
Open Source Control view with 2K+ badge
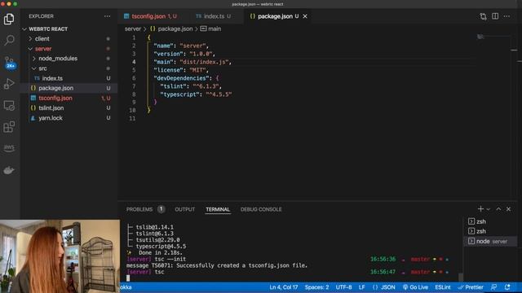pos(9,62)
